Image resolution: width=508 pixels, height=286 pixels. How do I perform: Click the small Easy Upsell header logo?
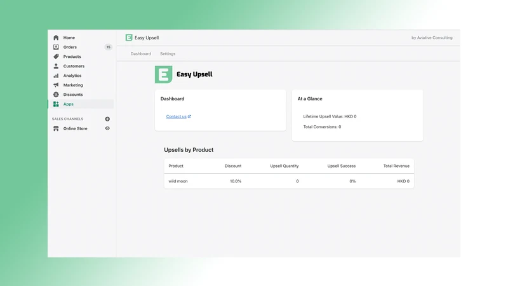pyautogui.click(x=129, y=37)
